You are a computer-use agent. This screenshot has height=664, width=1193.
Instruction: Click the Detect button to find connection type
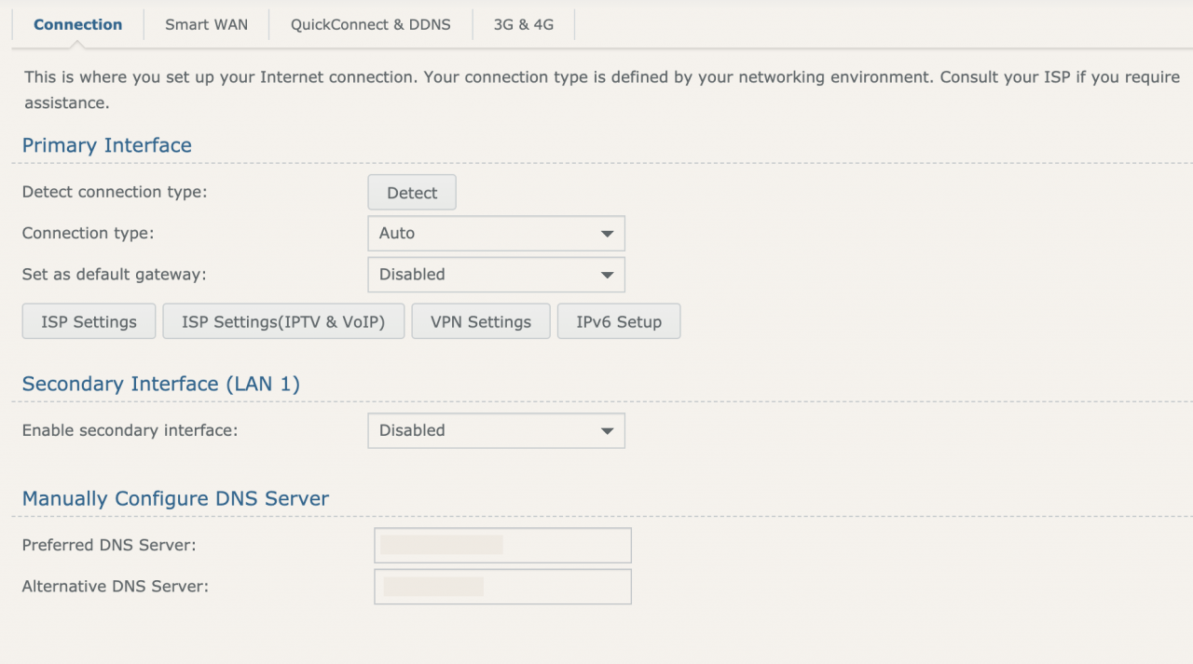coord(411,192)
